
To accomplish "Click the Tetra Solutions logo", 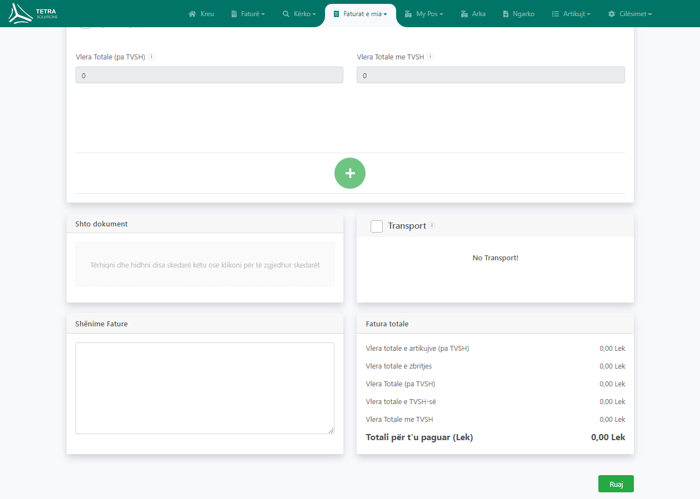I will point(33,13).
